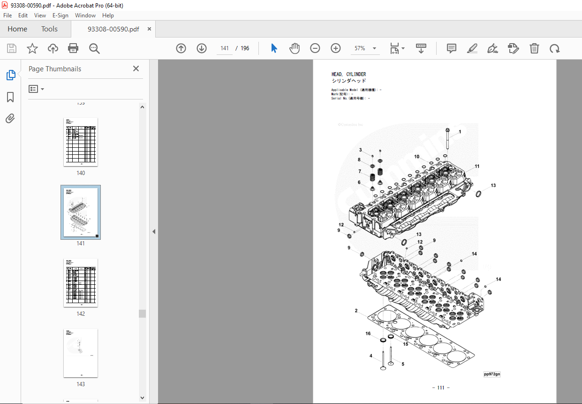Open the scrolling mode keyboard icon
The image size is (582, 404).
click(421, 48)
